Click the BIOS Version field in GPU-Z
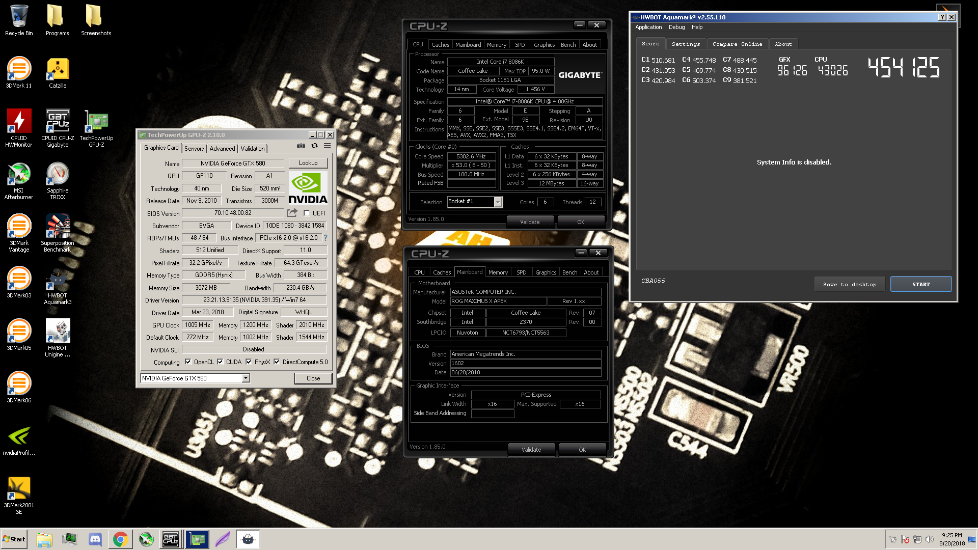 pyautogui.click(x=233, y=213)
